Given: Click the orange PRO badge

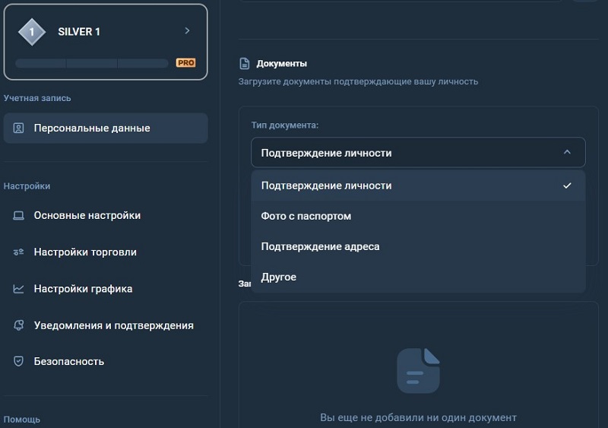Looking at the screenshot, I should [185, 63].
